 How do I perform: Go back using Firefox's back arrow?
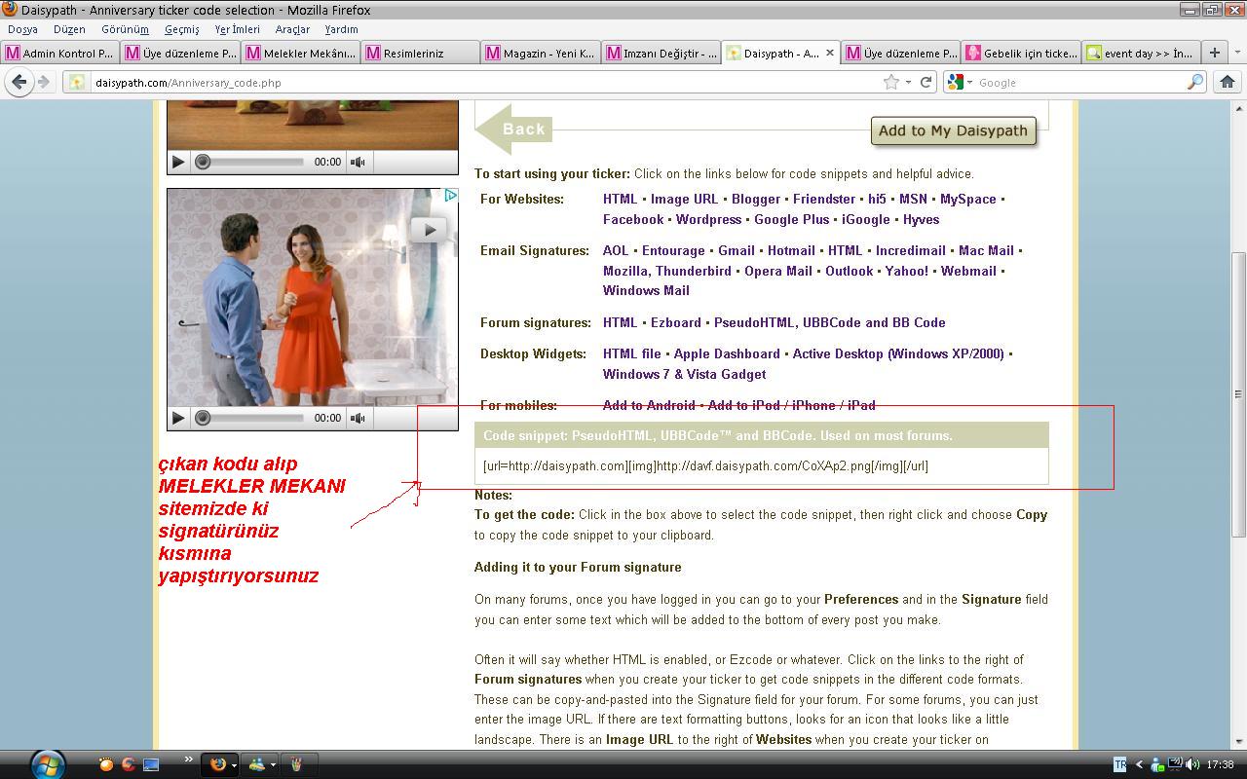point(19,83)
